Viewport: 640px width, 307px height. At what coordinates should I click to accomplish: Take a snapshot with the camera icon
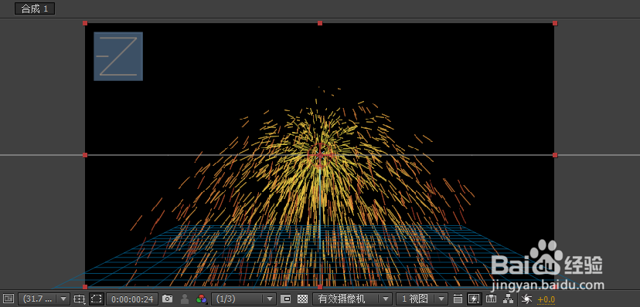pyautogui.click(x=168, y=299)
